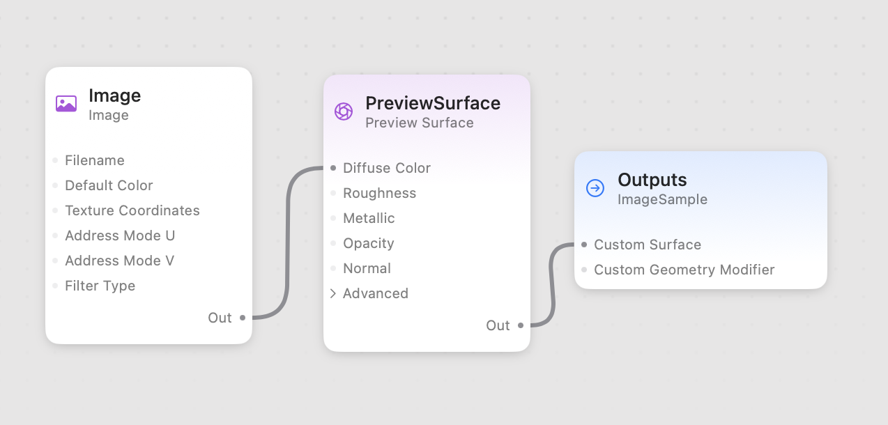Viewport: 888px width, 425px height.
Task: Click the Custom Geometry Modifier label
Action: tap(684, 270)
